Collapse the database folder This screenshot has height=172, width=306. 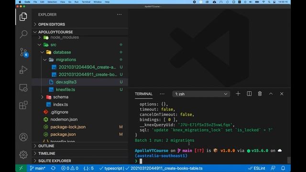tap(80, 52)
